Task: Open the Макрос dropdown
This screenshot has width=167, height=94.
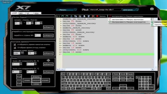Action: coord(66,10)
